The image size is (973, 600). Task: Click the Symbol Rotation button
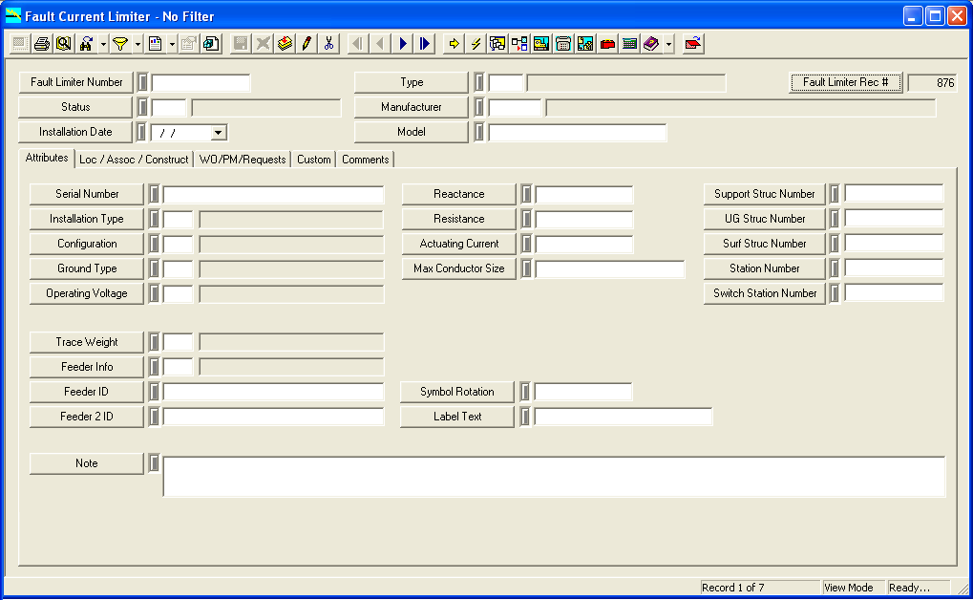point(457,392)
